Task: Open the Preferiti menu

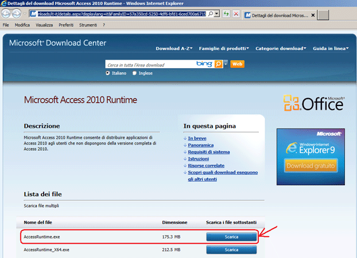Action: [x=65, y=25]
